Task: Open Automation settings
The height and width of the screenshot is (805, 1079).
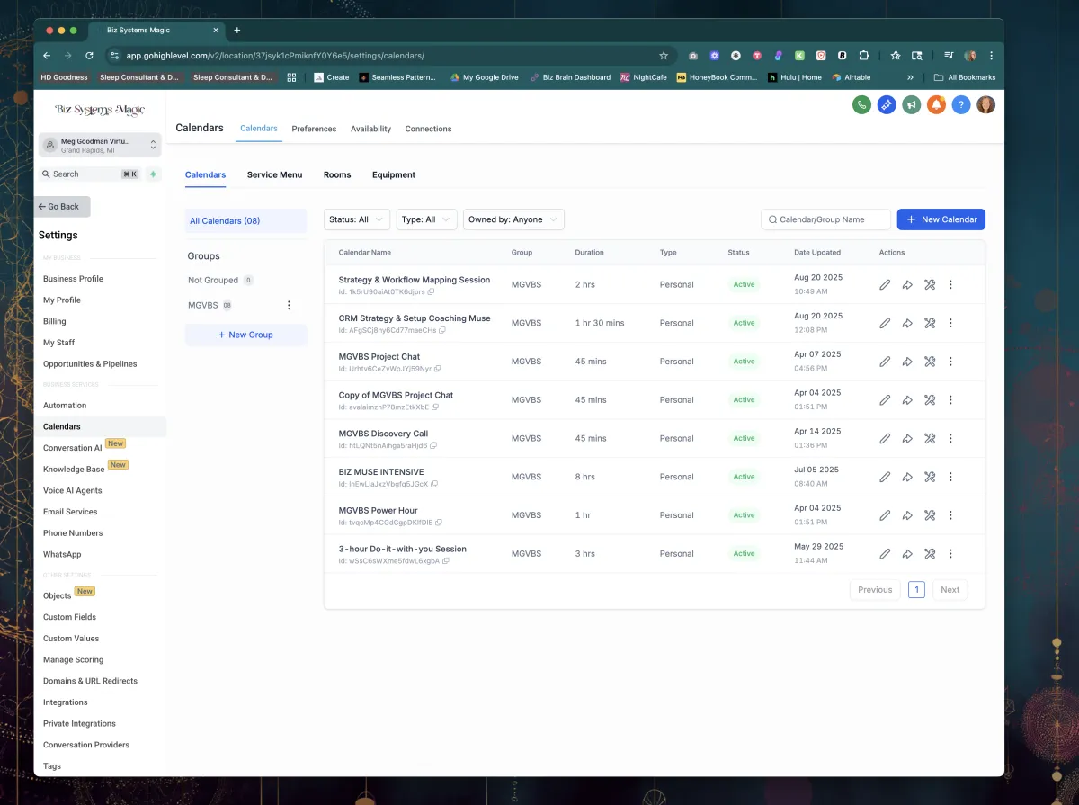Action: click(65, 406)
